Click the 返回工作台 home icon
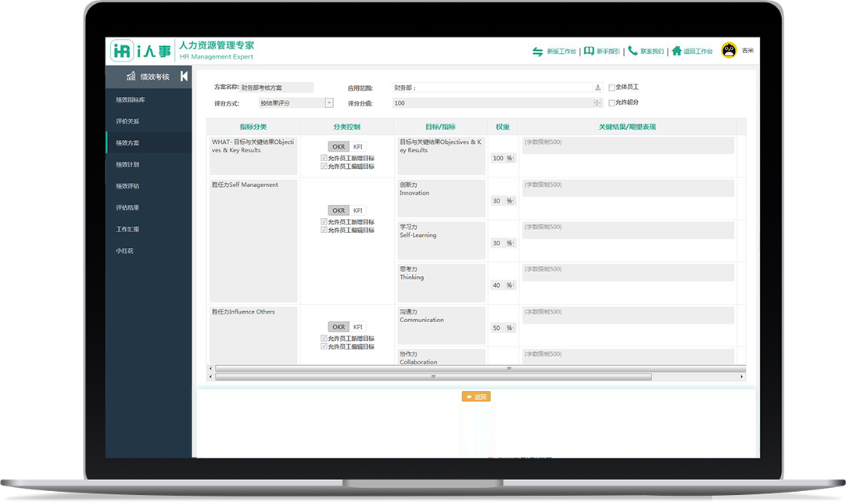This screenshot has width=846, height=502. tap(676, 52)
